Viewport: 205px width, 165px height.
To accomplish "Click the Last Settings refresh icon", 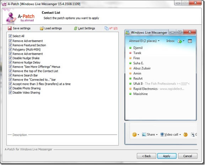I will [x=76, y=28].
